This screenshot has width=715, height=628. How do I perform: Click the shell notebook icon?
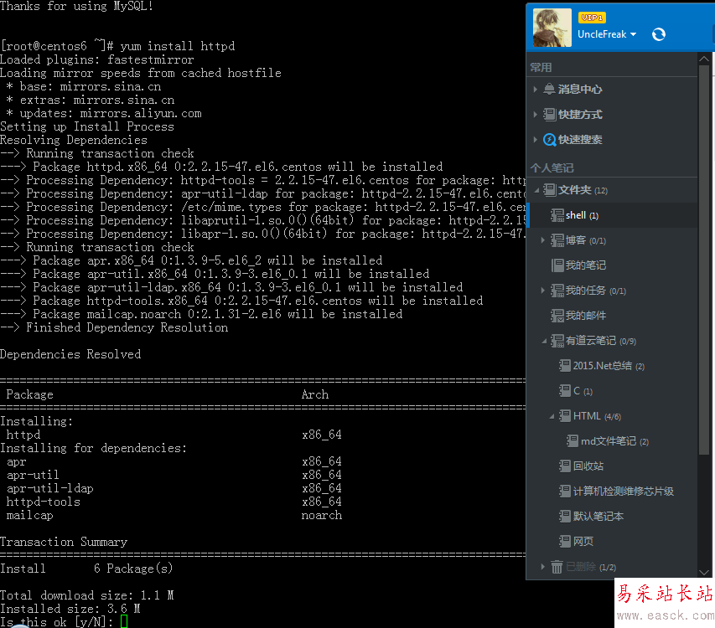click(557, 215)
